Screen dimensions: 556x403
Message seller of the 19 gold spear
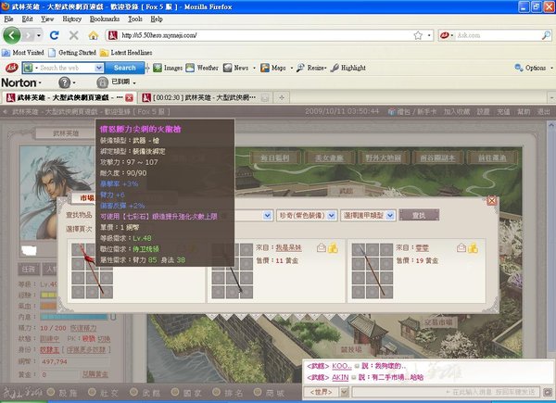(461, 248)
